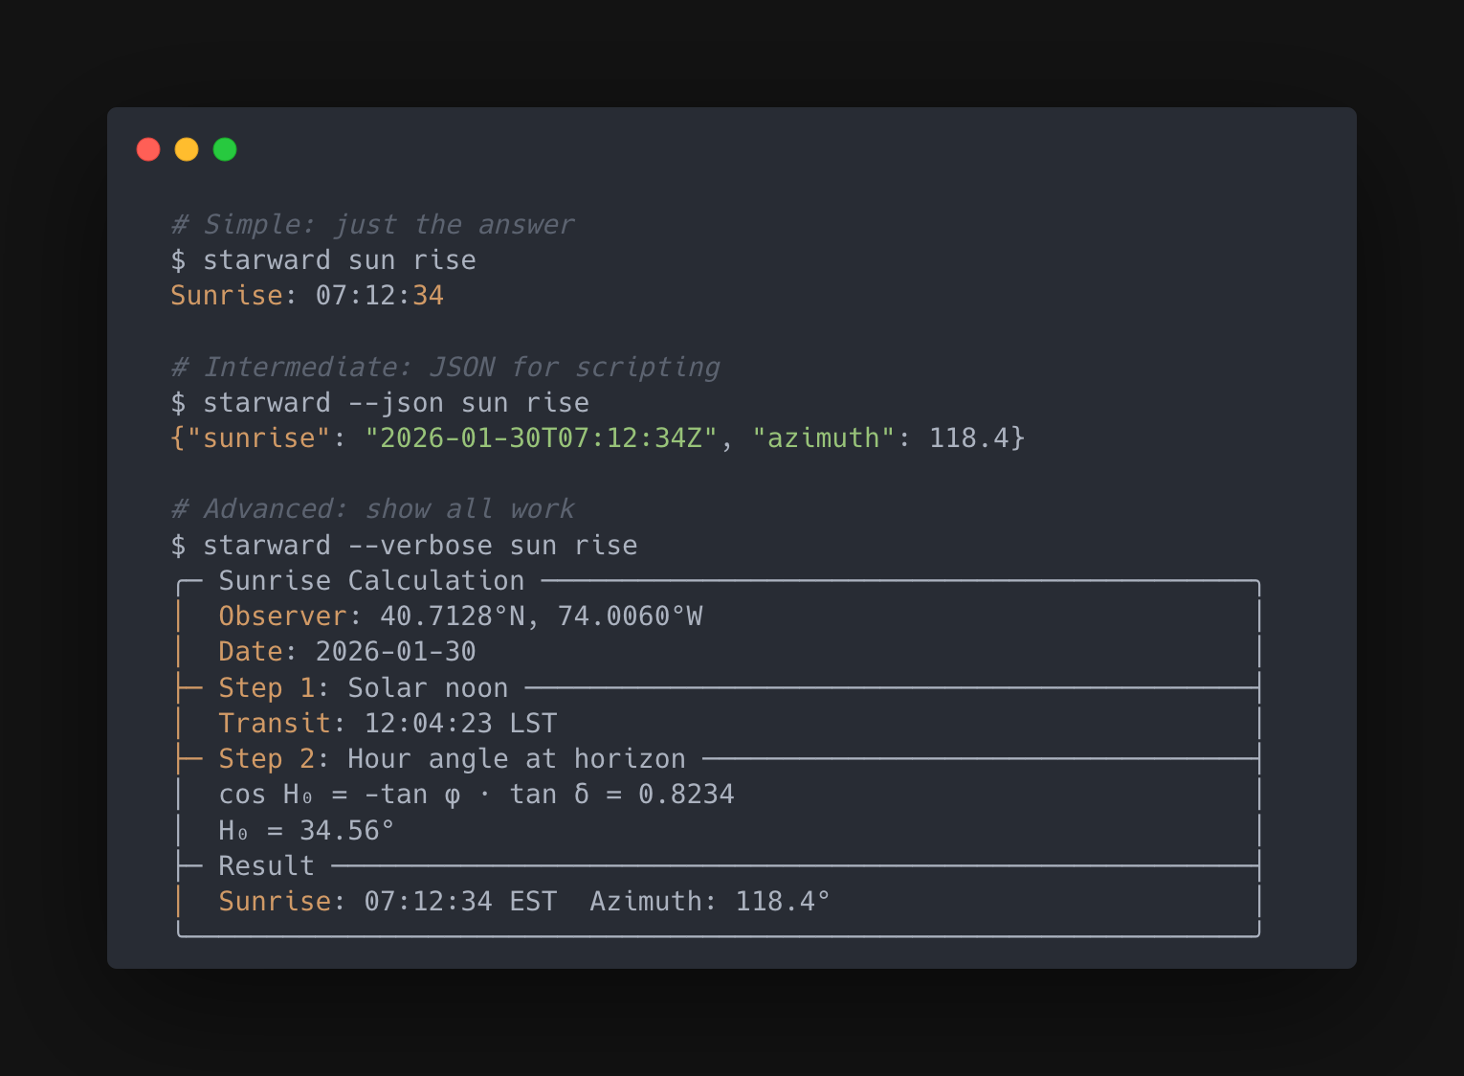Viewport: 1464px width, 1076px height.
Task: Click the Observer coordinates line
Action: [x=460, y=616]
